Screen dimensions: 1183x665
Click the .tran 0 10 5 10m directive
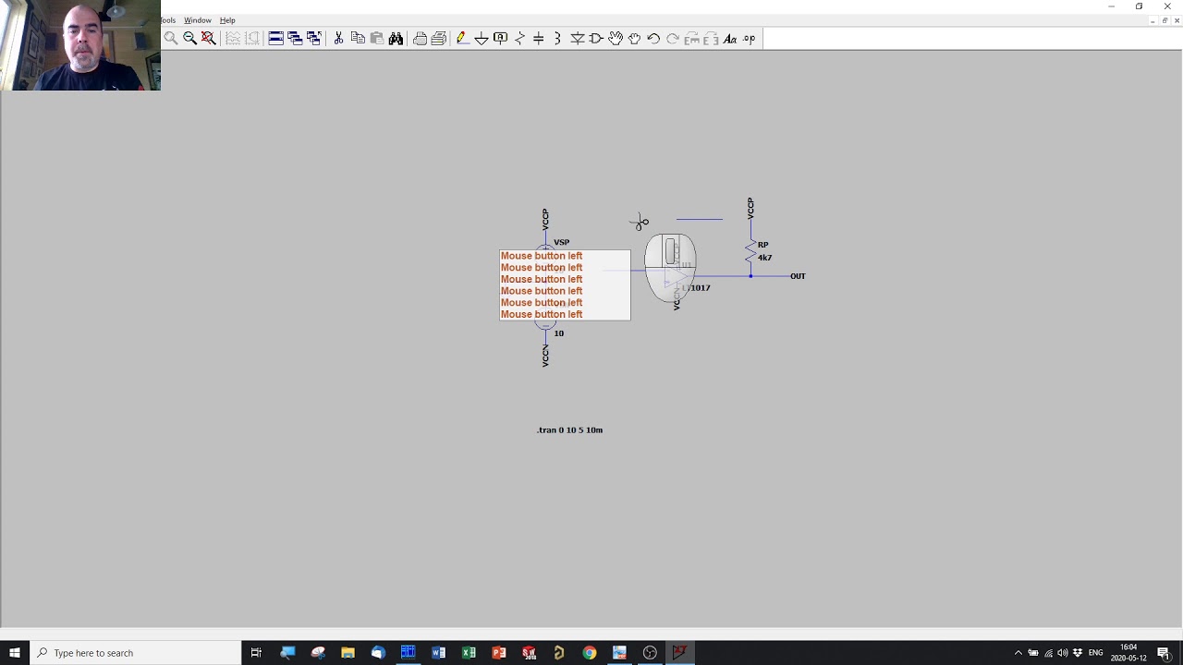pyautogui.click(x=569, y=430)
